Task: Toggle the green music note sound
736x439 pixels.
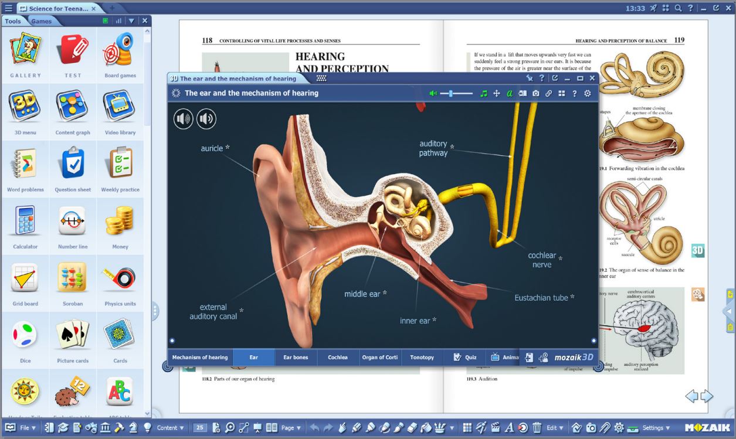Action: click(484, 93)
